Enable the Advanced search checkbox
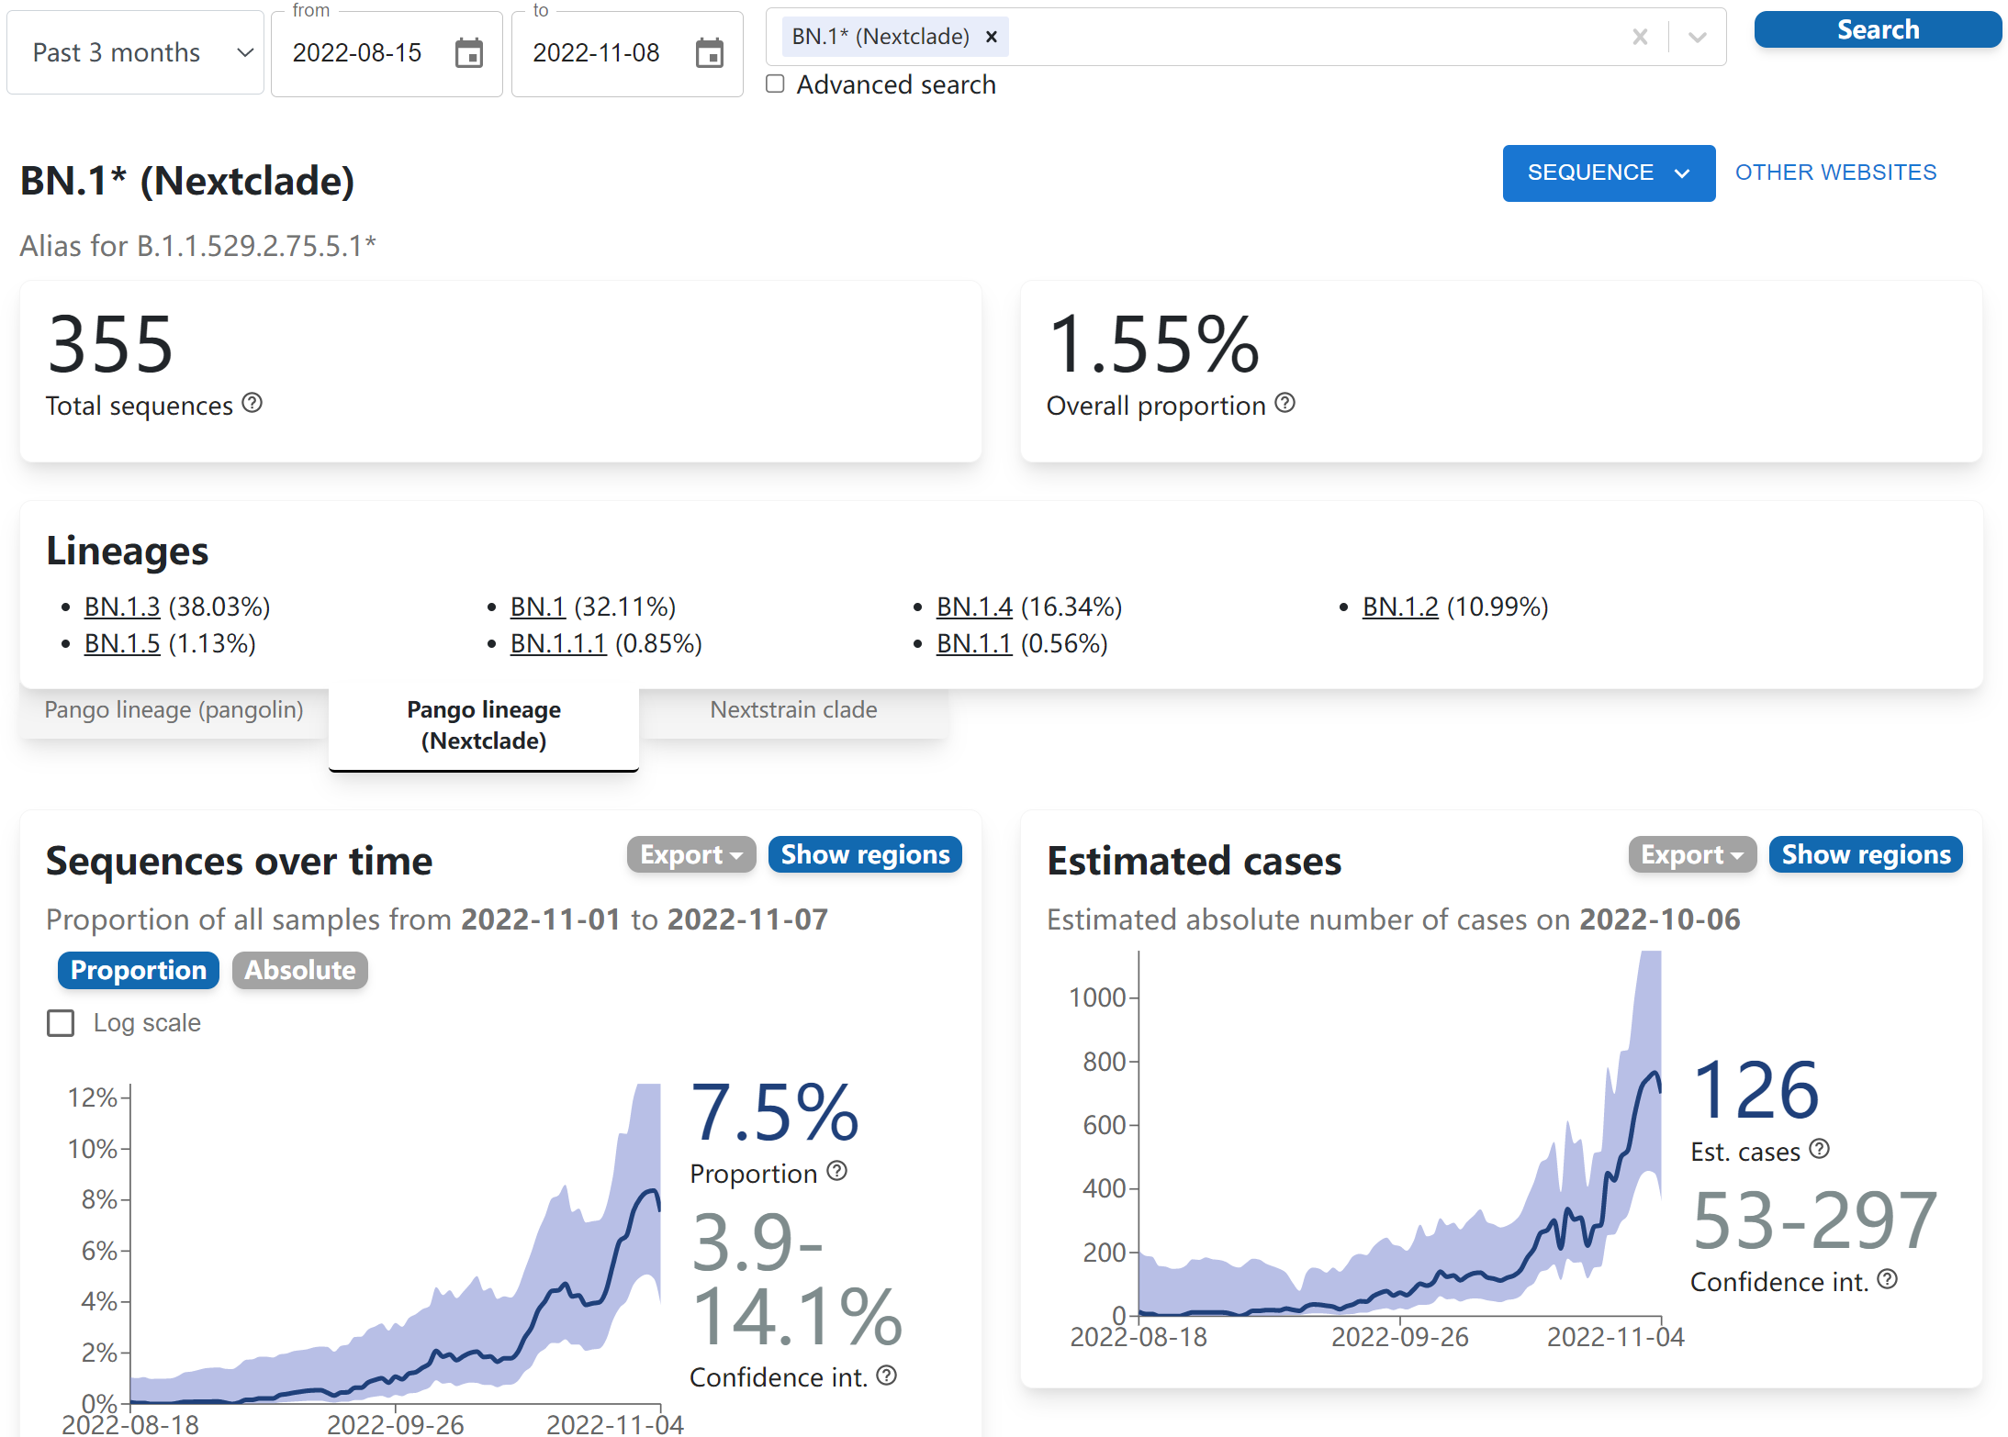The height and width of the screenshot is (1437, 2008). pyautogui.click(x=776, y=84)
